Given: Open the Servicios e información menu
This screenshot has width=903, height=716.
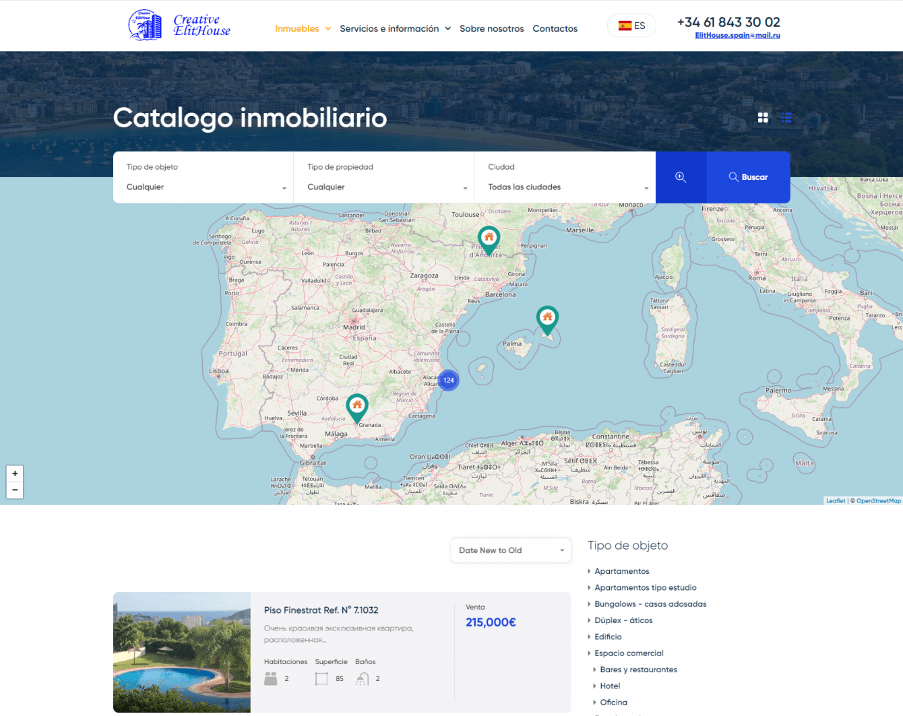Looking at the screenshot, I should coord(390,28).
